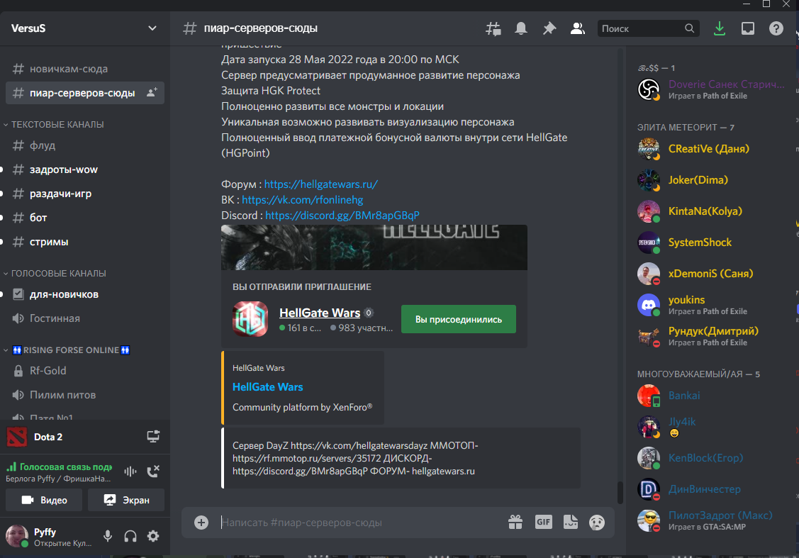Open the emoji picker
The image size is (799, 558).
click(597, 523)
